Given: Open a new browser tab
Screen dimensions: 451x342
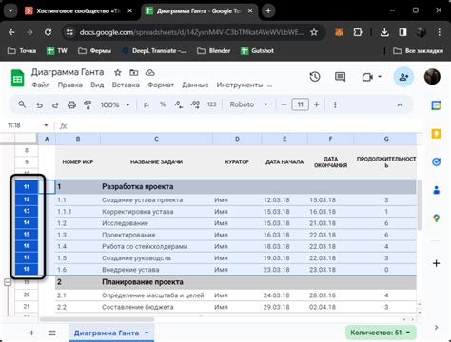Looking at the screenshot, I should pos(268,10).
